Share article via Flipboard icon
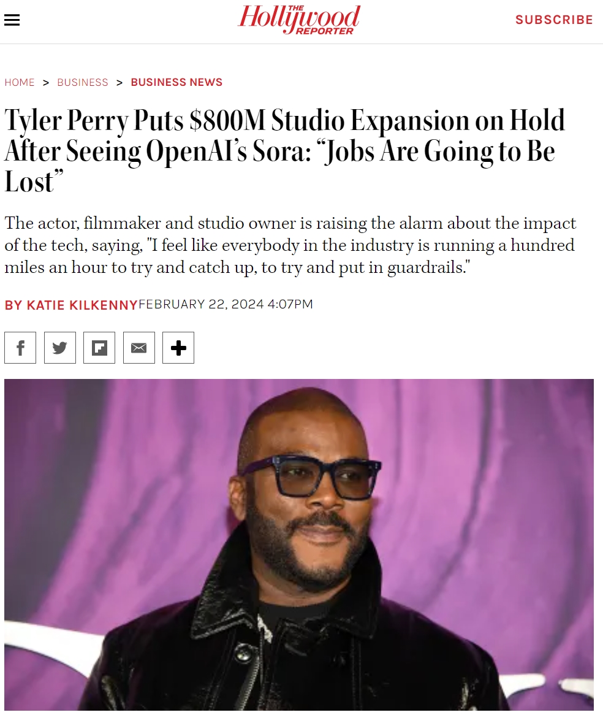This screenshot has height=715, width=603. pos(99,348)
